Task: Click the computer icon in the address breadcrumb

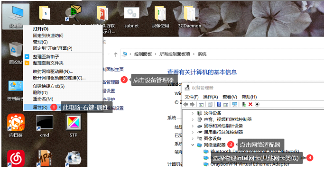Action: [125, 54]
